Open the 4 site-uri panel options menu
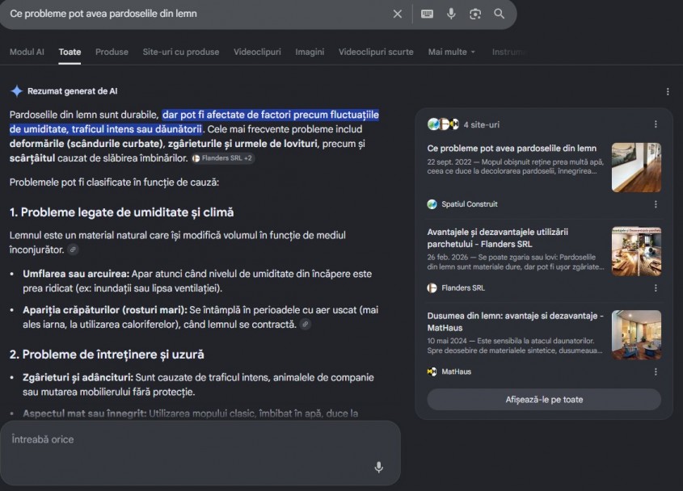The height and width of the screenshot is (491, 683). (656, 124)
